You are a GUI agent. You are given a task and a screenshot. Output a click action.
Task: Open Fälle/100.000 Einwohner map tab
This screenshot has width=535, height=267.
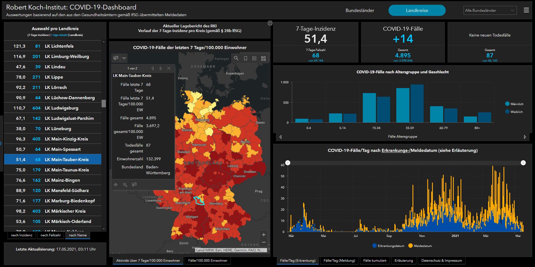pyautogui.click(x=208, y=261)
